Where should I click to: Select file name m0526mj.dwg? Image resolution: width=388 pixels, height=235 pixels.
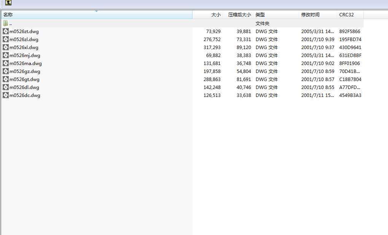pyautogui.click(x=25, y=56)
